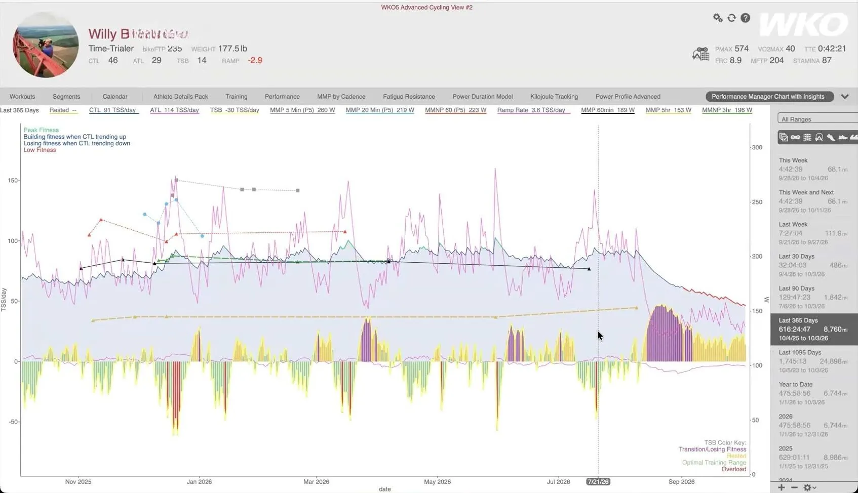Viewport: 858px width, 493px height.
Task: Select the Last Week range
Action: [814, 233]
